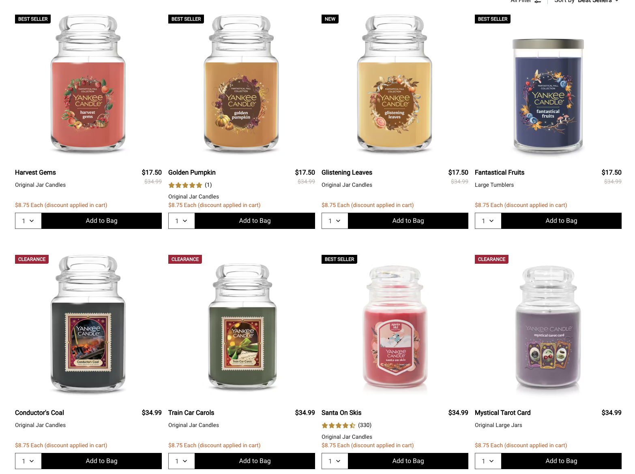The image size is (635, 474).
Task: Add Mystical Tarot Card to bag
Action: click(x=561, y=461)
